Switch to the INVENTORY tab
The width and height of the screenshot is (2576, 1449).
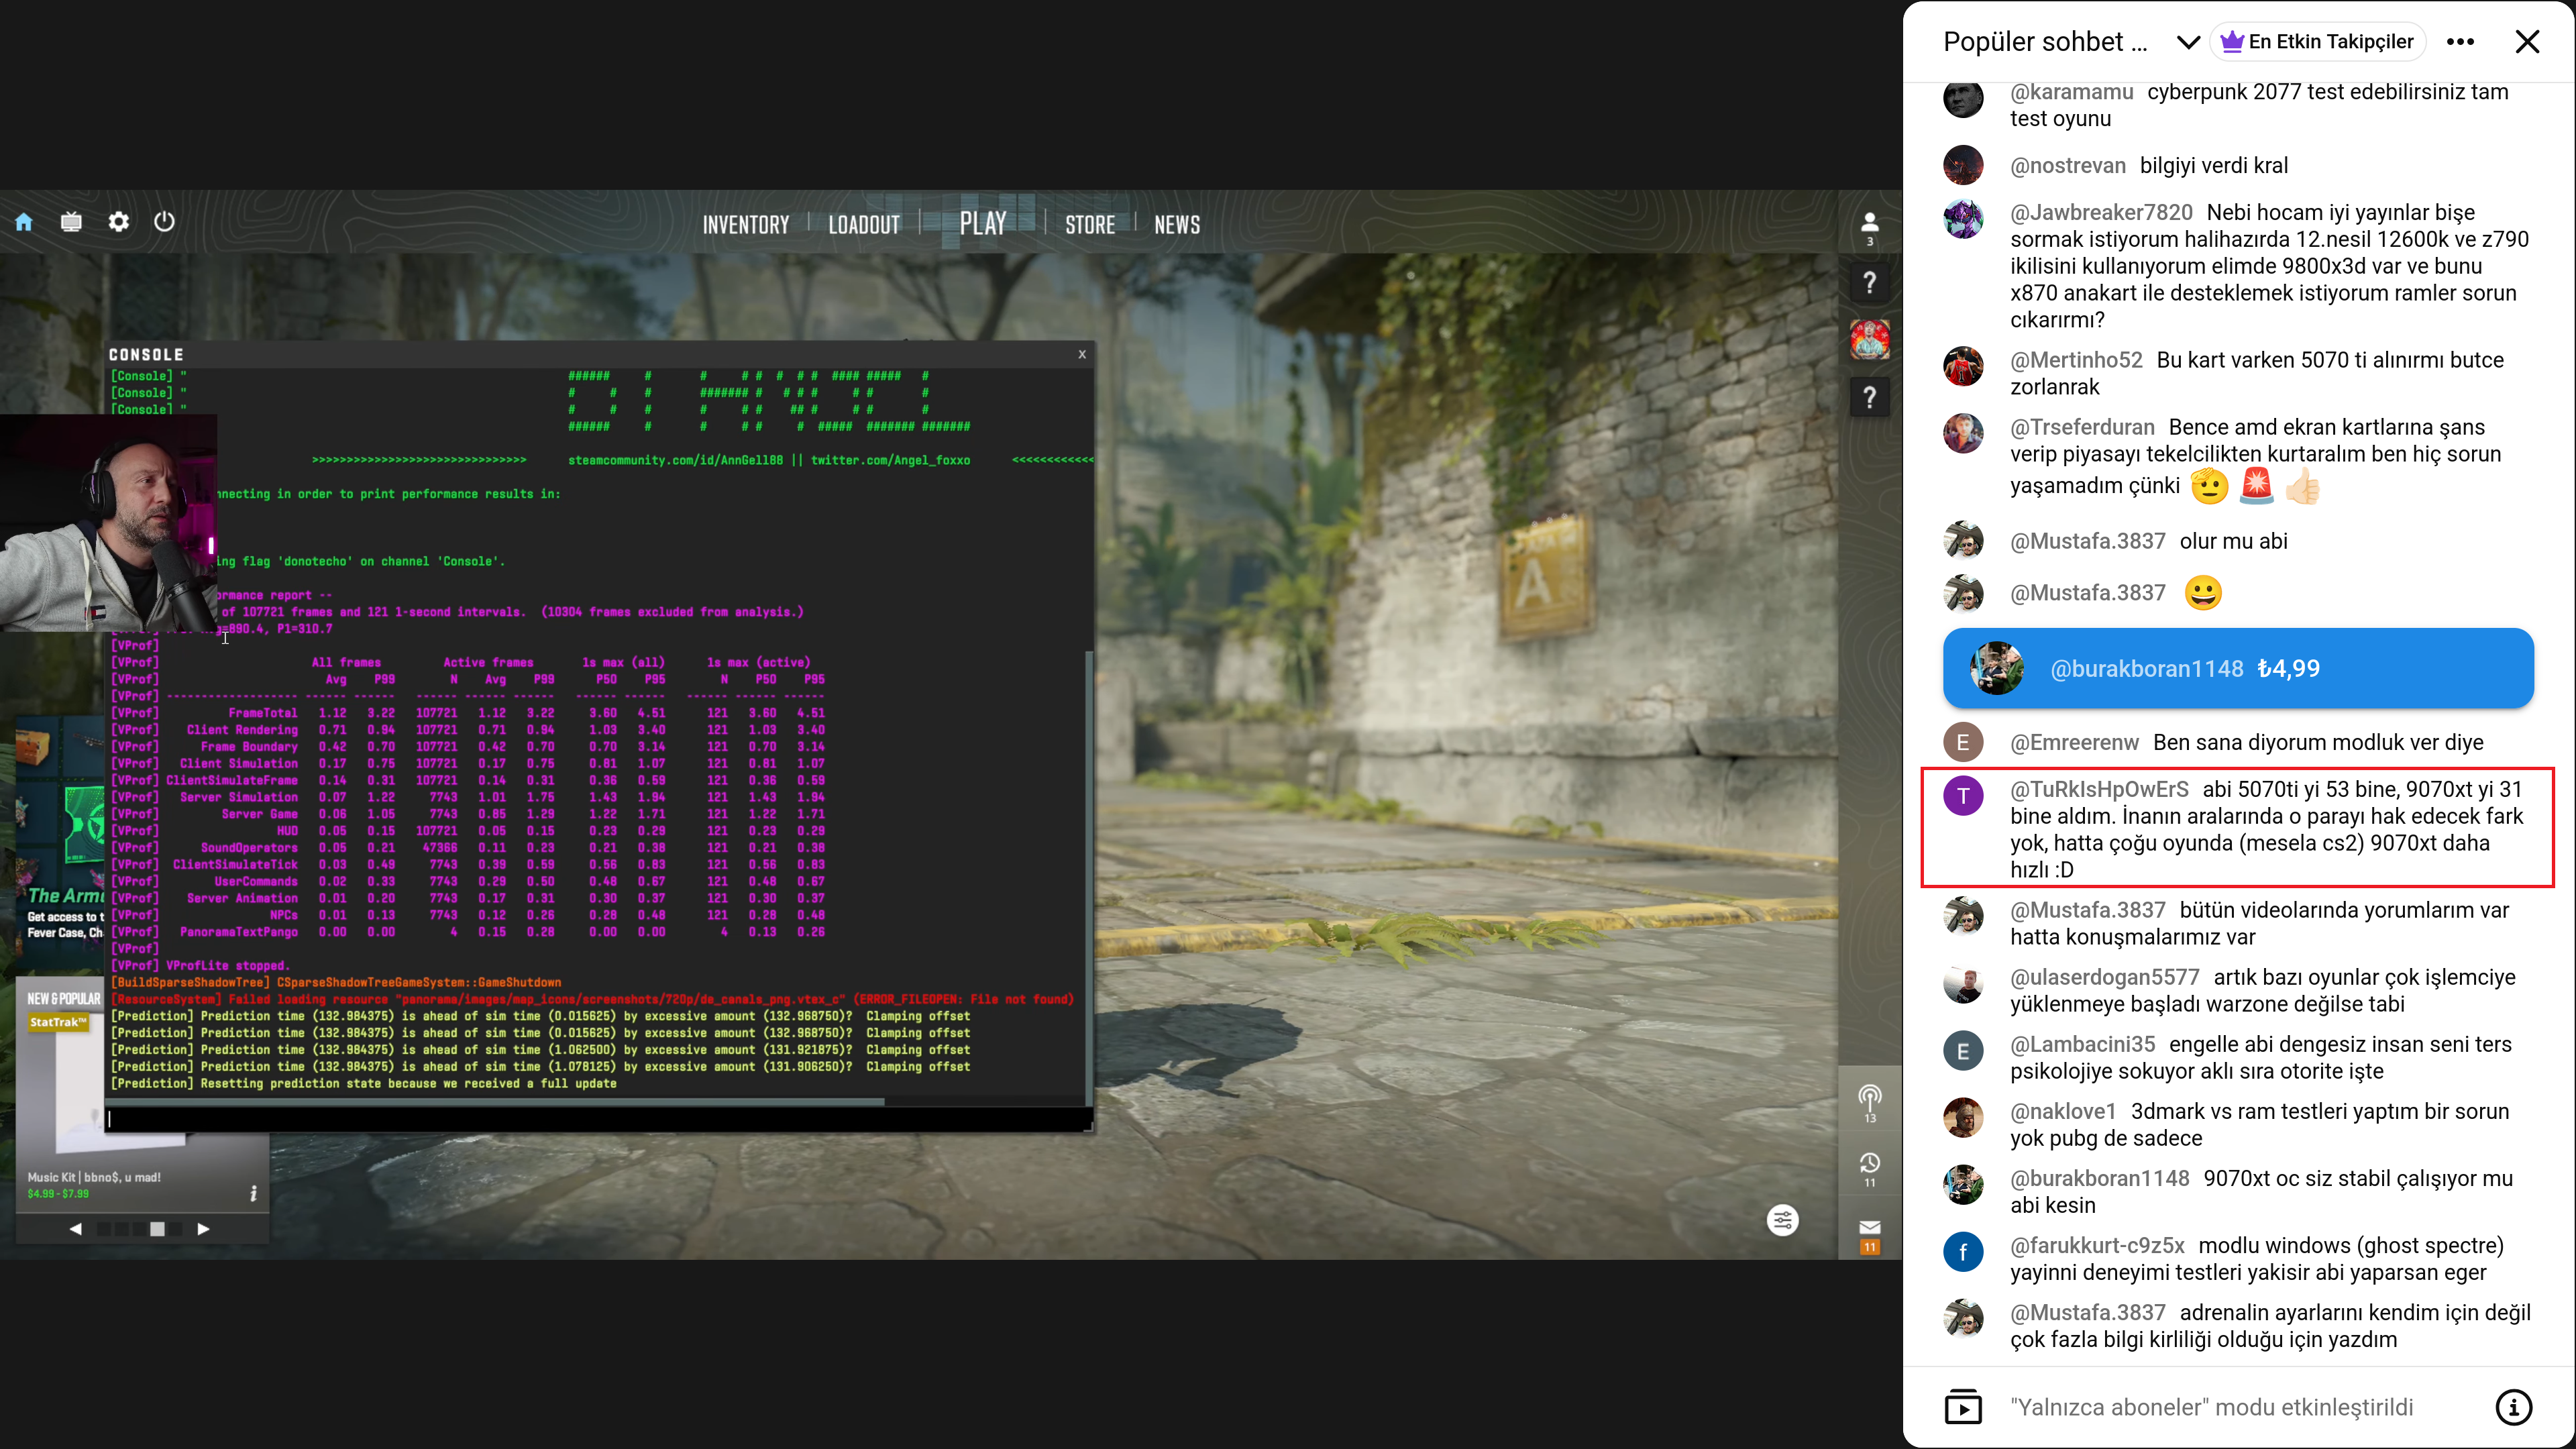tap(746, 225)
